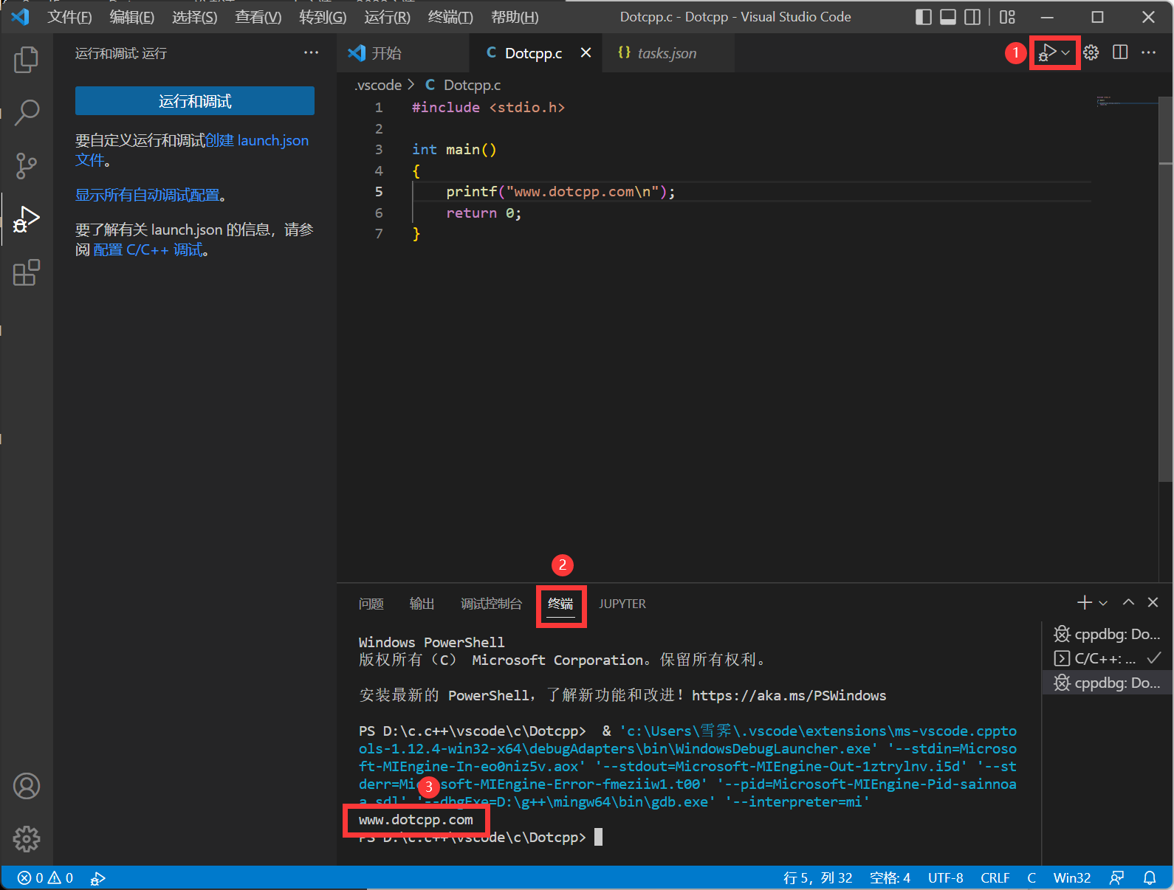Maximize the panel with the up chevron
The height and width of the screenshot is (890, 1174).
(x=1128, y=602)
